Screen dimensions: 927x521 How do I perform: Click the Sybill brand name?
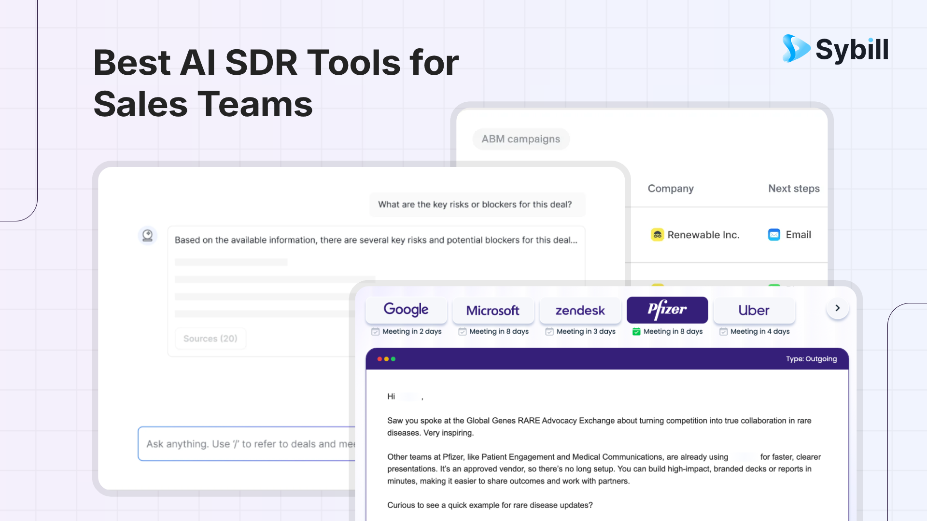pyautogui.click(x=852, y=49)
